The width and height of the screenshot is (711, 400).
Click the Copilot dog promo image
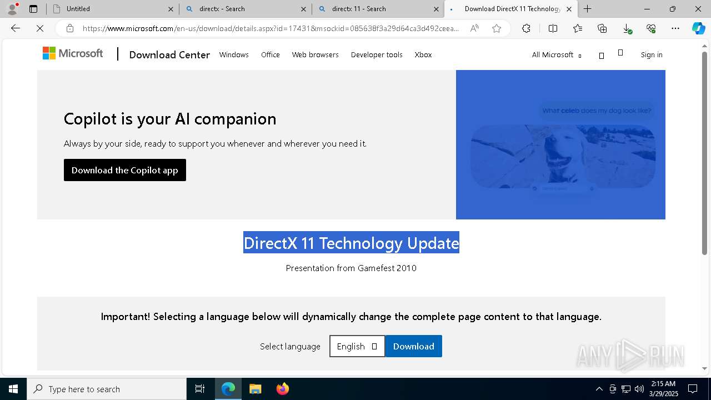point(560,144)
